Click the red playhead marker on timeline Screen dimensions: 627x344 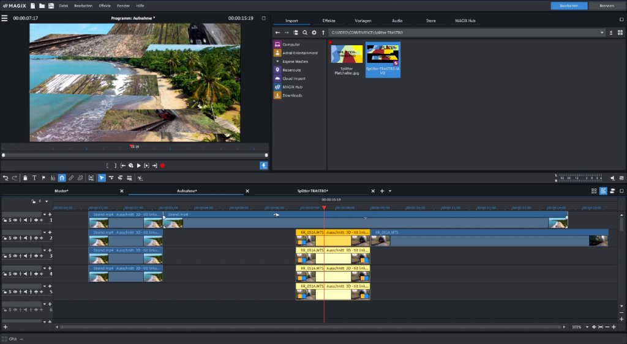(x=324, y=208)
